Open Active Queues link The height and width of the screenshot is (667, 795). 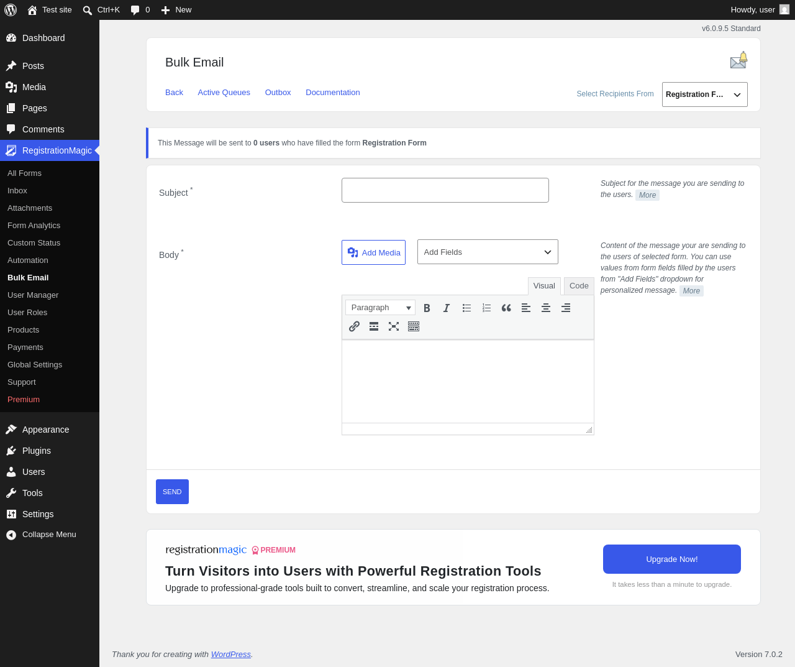click(x=224, y=93)
